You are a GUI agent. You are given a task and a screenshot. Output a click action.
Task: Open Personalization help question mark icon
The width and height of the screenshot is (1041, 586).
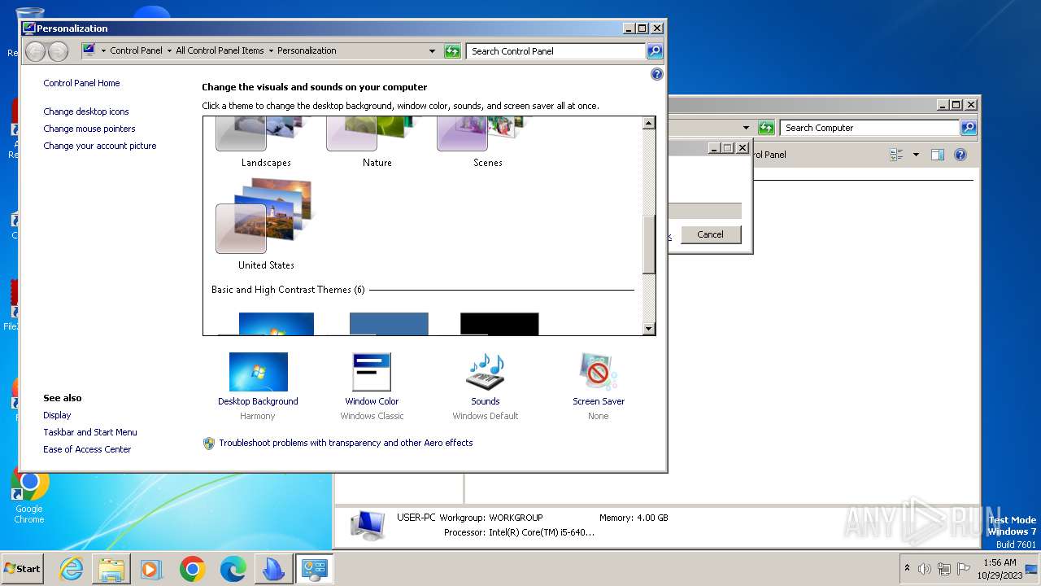(657, 74)
